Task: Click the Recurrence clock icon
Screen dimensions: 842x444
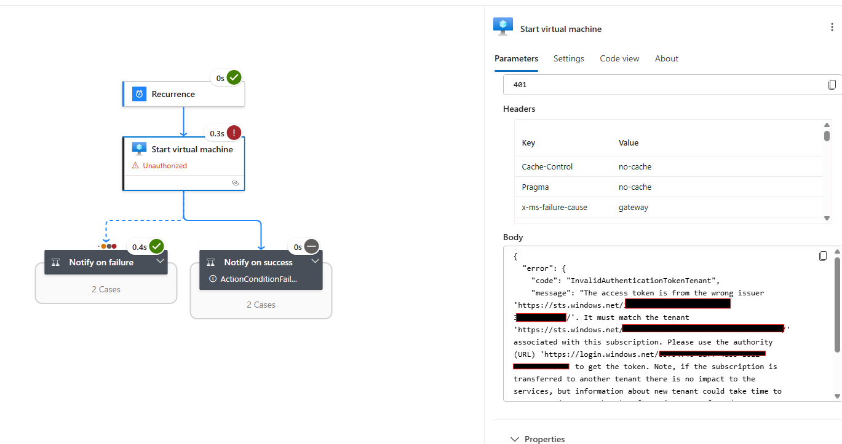Action: coord(140,94)
